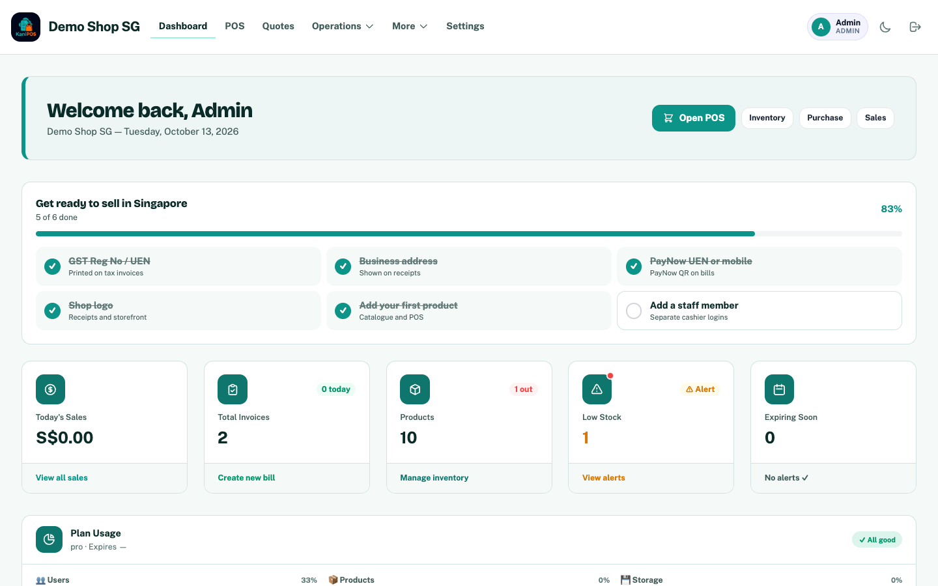Click the All good status badge
938x586 pixels.
click(877, 540)
